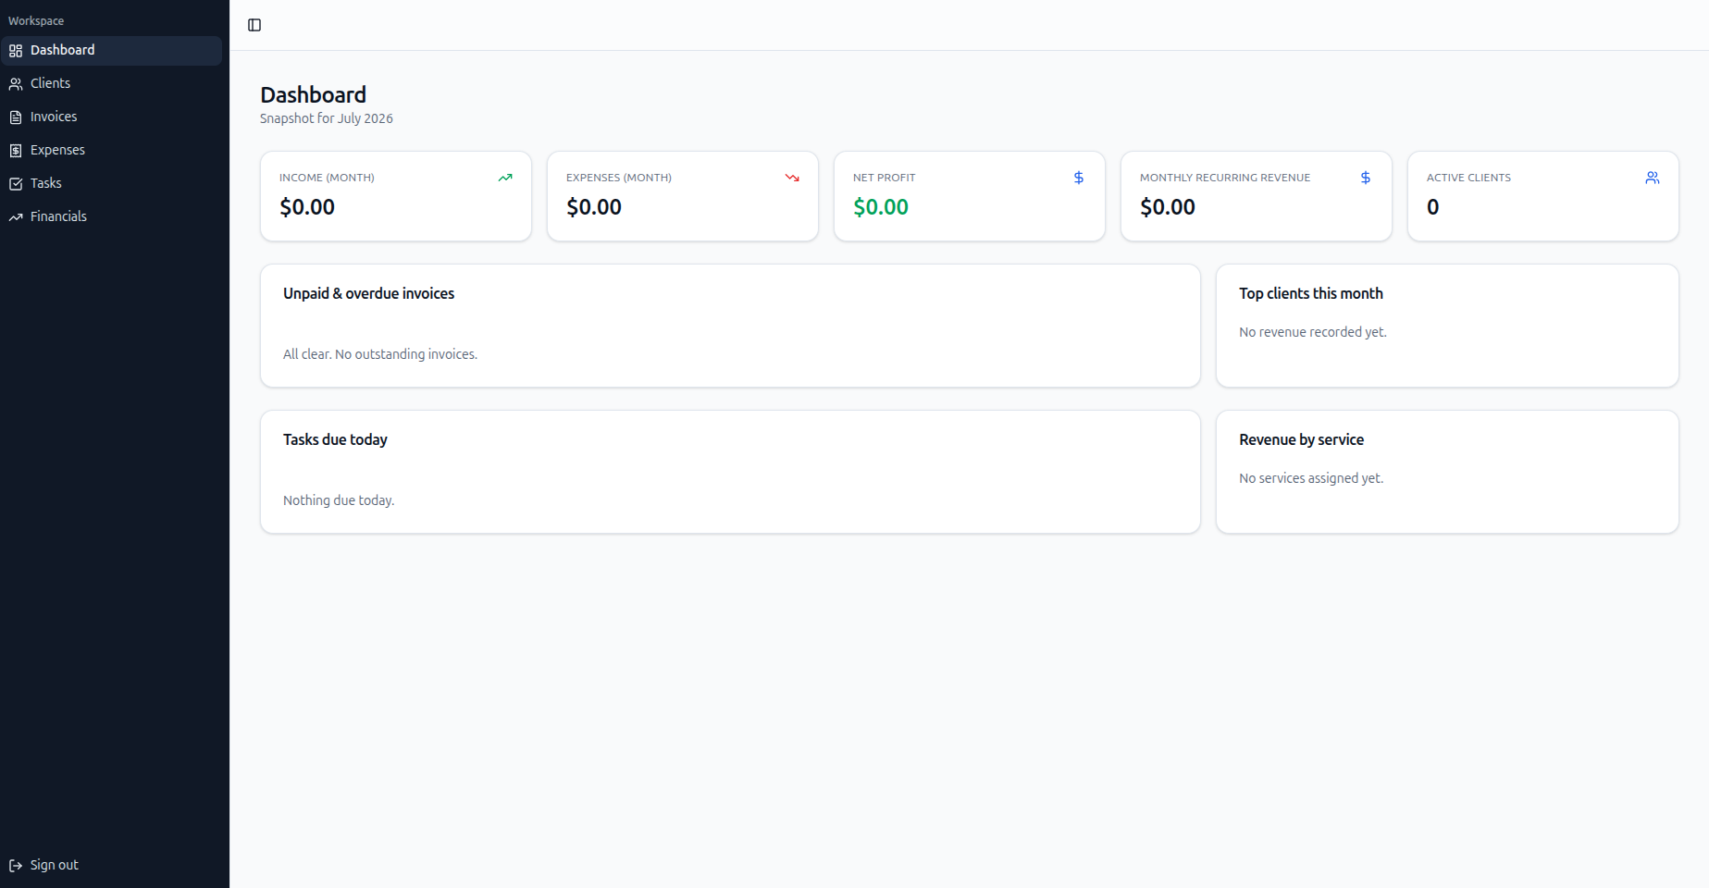Screen dimensions: 1709x888
Task: Click the Expenses receipt icon in sidebar
Action: (x=16, y=151)
